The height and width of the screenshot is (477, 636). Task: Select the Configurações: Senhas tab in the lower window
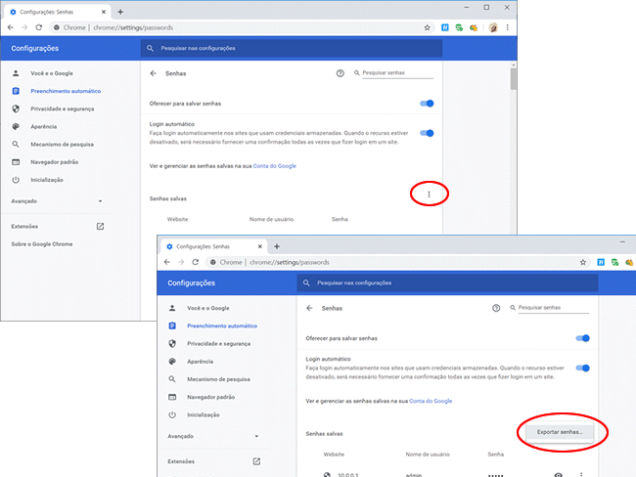coord(213,246)
